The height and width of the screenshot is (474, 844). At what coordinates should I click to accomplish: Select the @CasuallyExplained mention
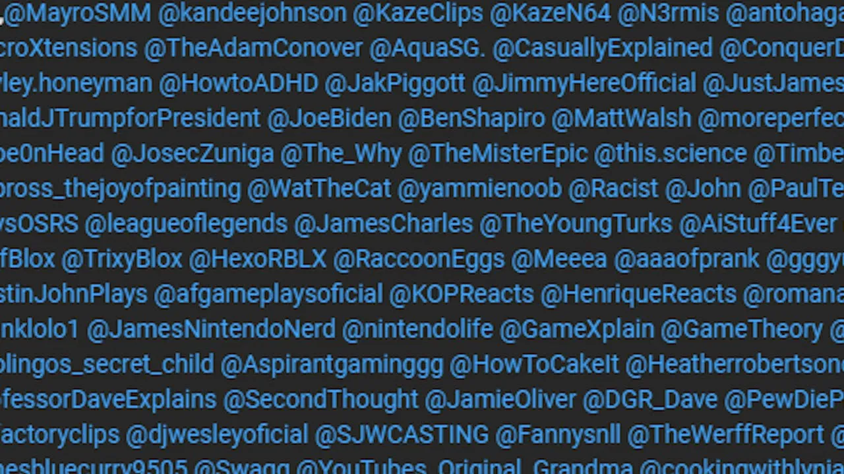(x=603, y=48)
